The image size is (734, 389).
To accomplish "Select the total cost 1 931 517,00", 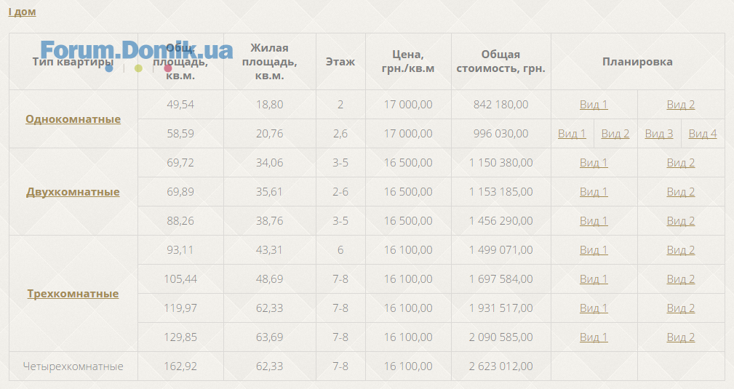I will pyautogui.click(x=501, y=308).
